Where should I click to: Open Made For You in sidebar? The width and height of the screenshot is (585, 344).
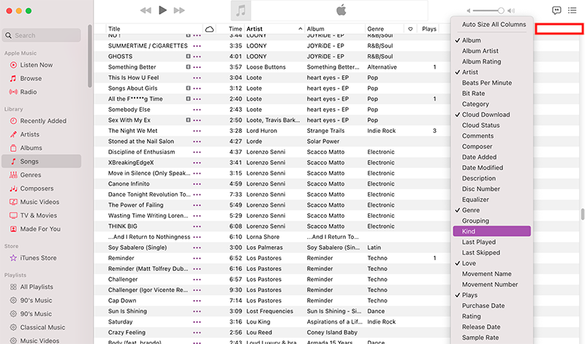(x=40, y=229)
